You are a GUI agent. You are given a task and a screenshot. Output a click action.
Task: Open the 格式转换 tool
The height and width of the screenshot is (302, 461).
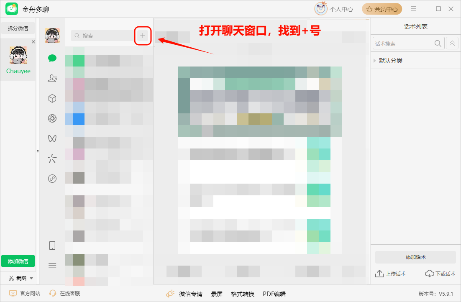tap(243, 294)
